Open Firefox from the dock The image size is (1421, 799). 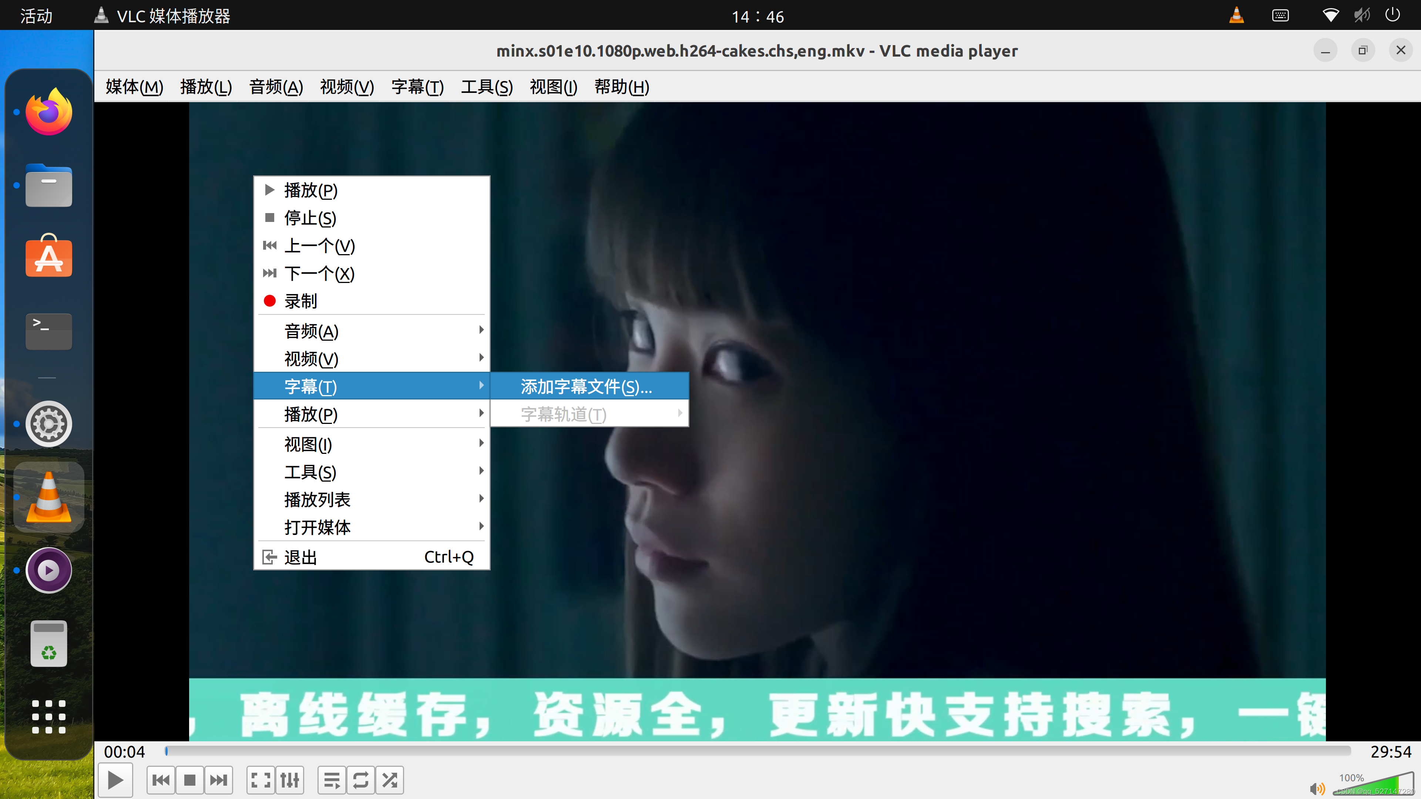[x=48, y=112]
